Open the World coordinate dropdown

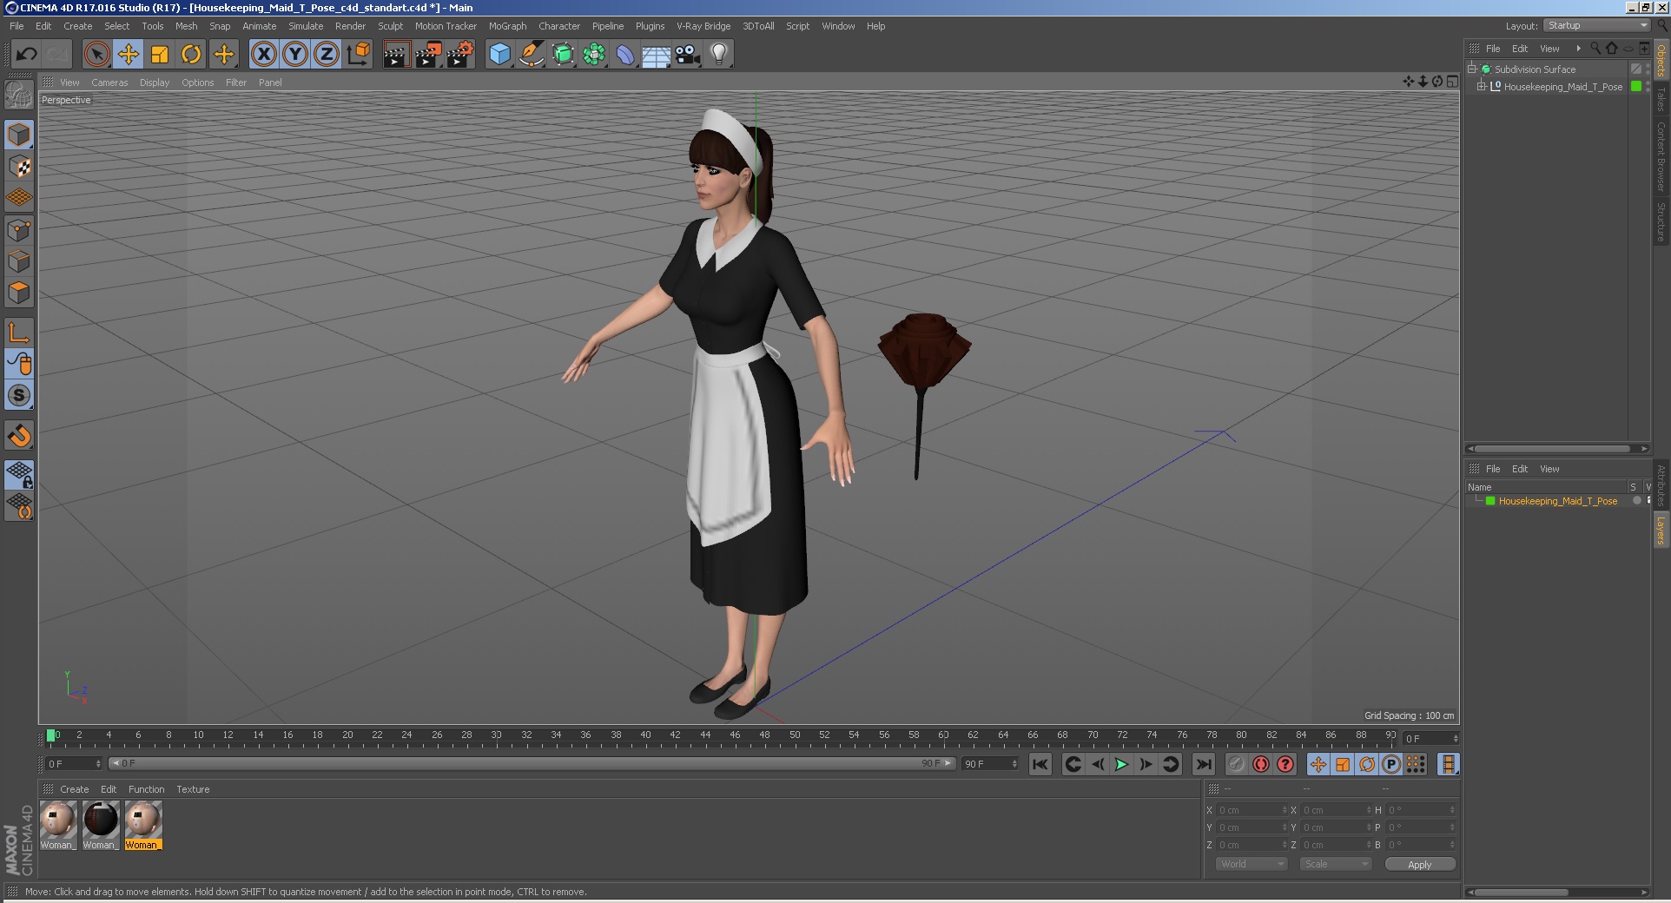coord(1251,864)
